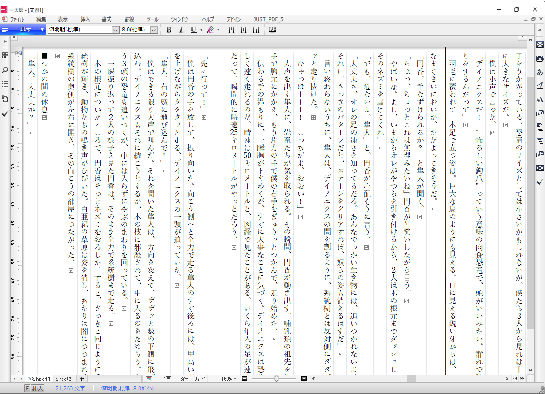This screenshot has width=545, height=394.
Task: Click the zoom-in plus button in status bar
Action: 304,379
